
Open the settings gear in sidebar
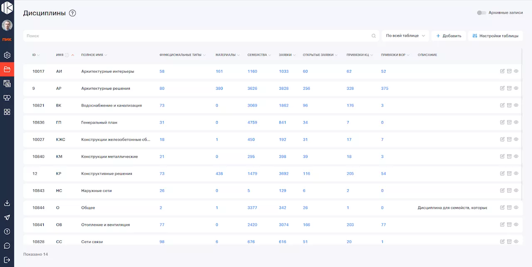(x=7, y=55)
